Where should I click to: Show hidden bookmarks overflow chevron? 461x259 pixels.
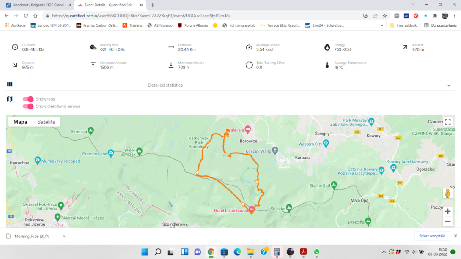coord(382,25)
